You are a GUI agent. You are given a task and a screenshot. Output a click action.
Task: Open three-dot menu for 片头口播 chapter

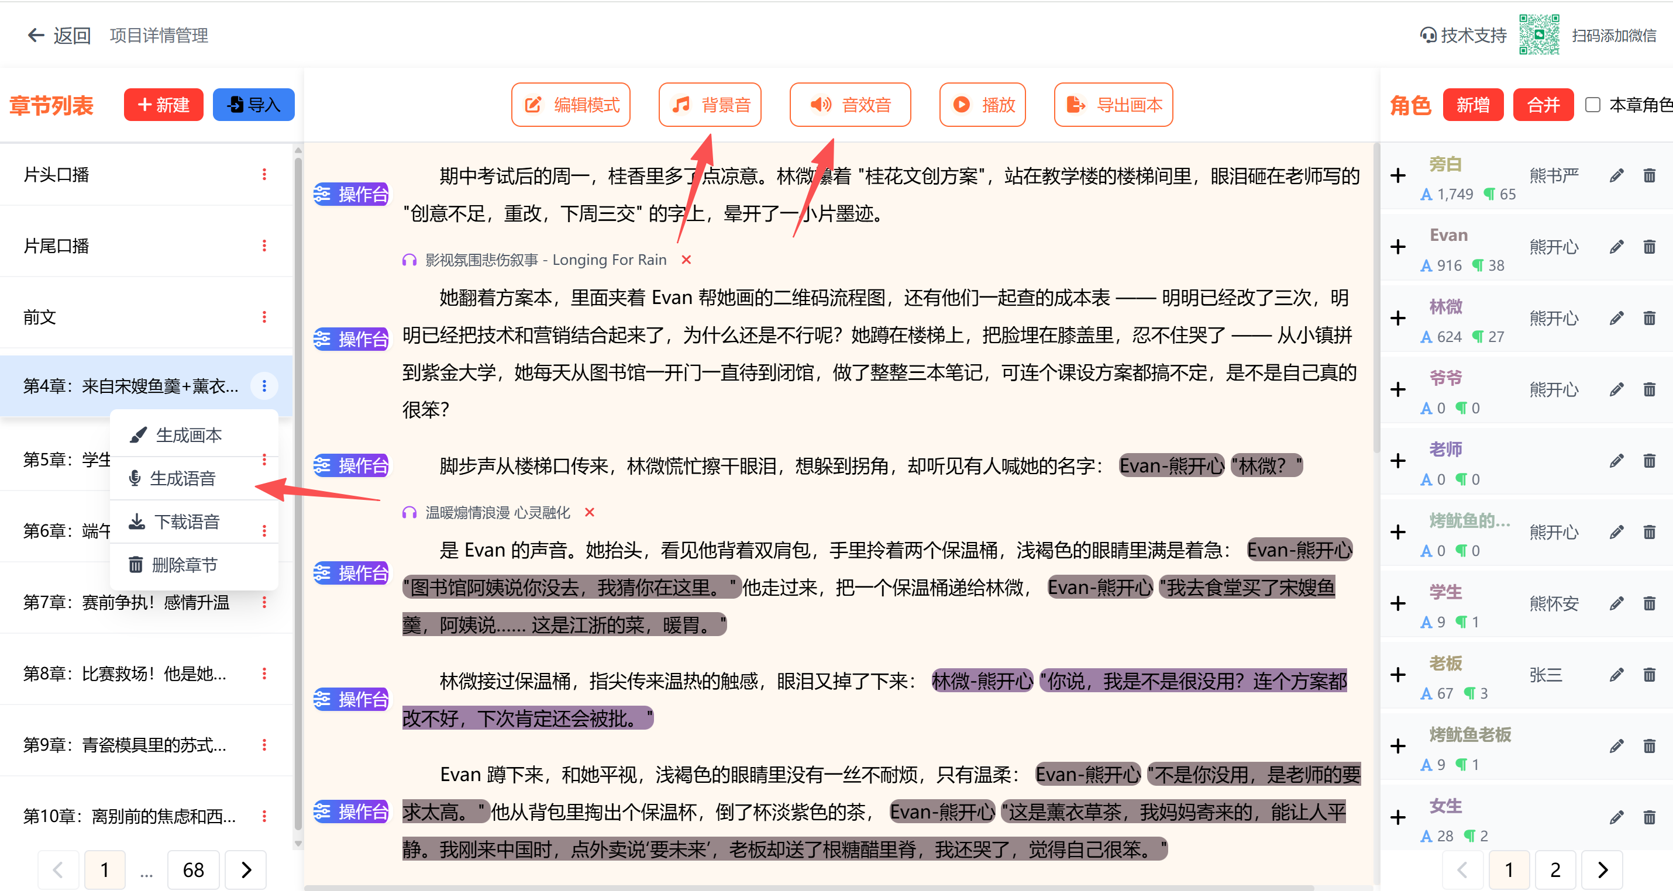pyautogui.click(x=264, y=175)
